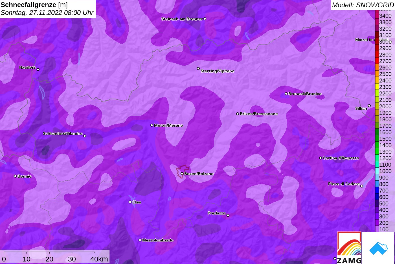The image size is (395, 264).
Task: Select the Steinach am Brenner city marker
Action: [205, 19]
